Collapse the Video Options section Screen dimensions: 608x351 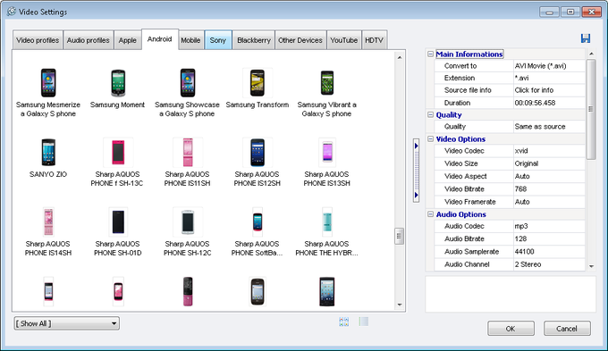pyautogui.click(x=430, y=138)
